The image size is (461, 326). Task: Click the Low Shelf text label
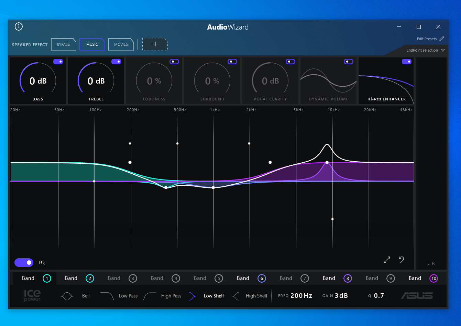click(214, 296)
